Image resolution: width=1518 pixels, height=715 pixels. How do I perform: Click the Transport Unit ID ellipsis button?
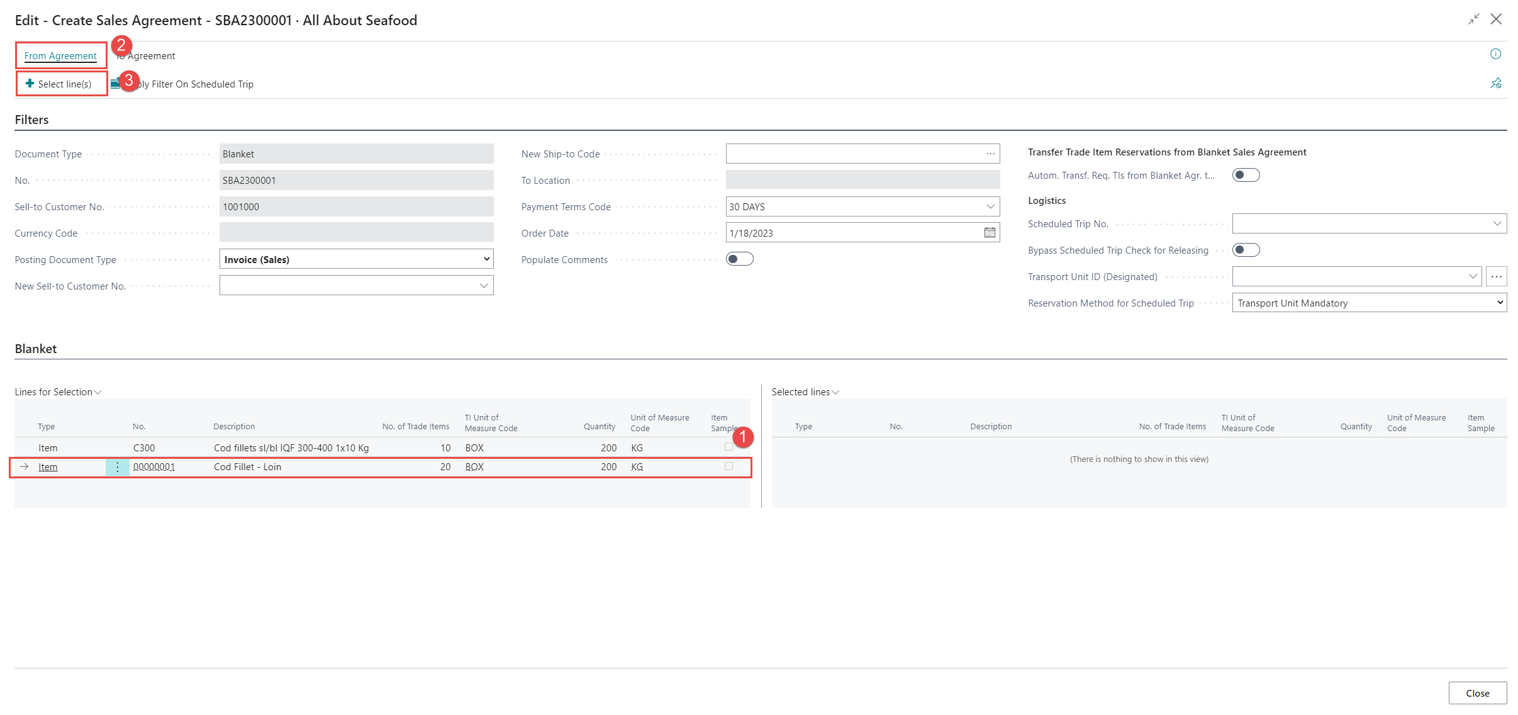coord(1496,276)
